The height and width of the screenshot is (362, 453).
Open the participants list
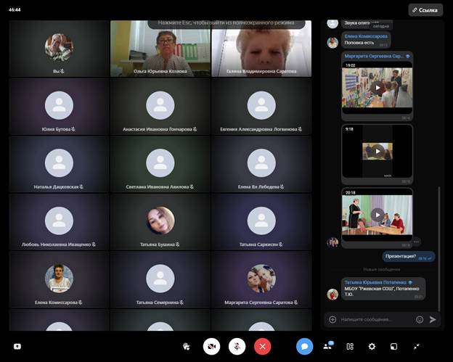click(327, 347)
